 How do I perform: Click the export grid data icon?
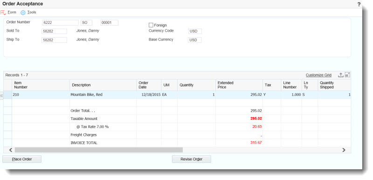pyautogui.click(x=341, y=75)
